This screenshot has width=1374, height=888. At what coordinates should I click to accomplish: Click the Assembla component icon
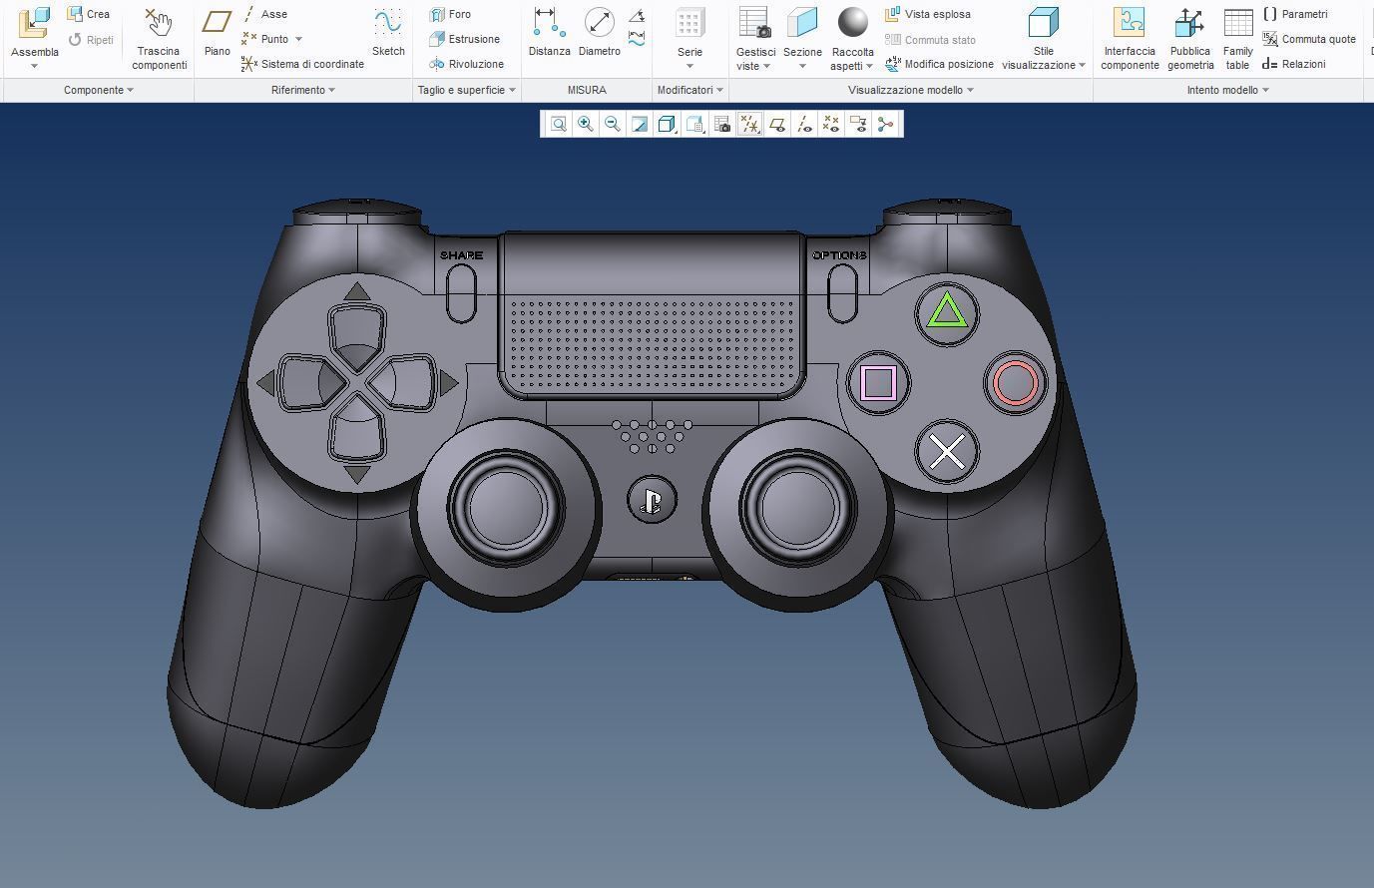34,24
